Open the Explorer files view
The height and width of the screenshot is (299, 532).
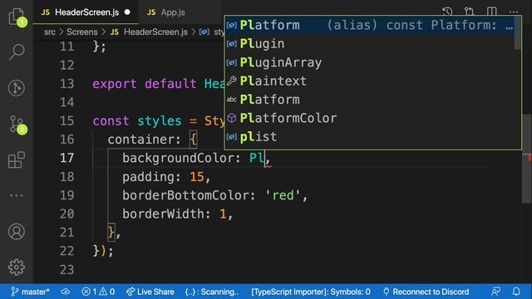(17, 16)
